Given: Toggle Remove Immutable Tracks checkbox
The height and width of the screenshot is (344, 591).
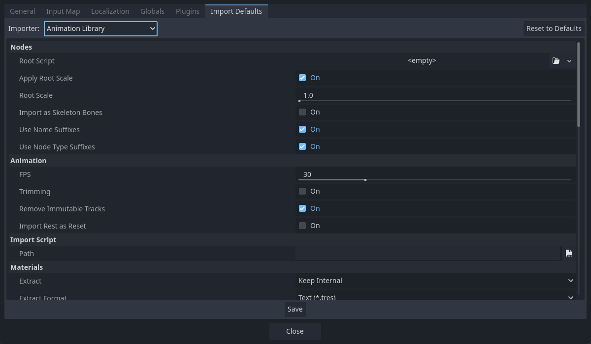Looking at the screenshot, I should (x=302, y=208).
